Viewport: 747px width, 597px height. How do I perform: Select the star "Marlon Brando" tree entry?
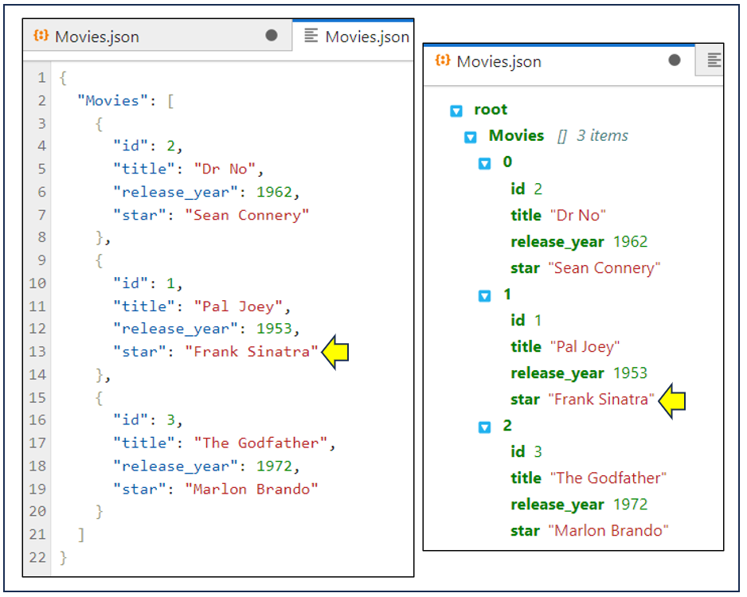pyautogui.click(x=589, y=530)
